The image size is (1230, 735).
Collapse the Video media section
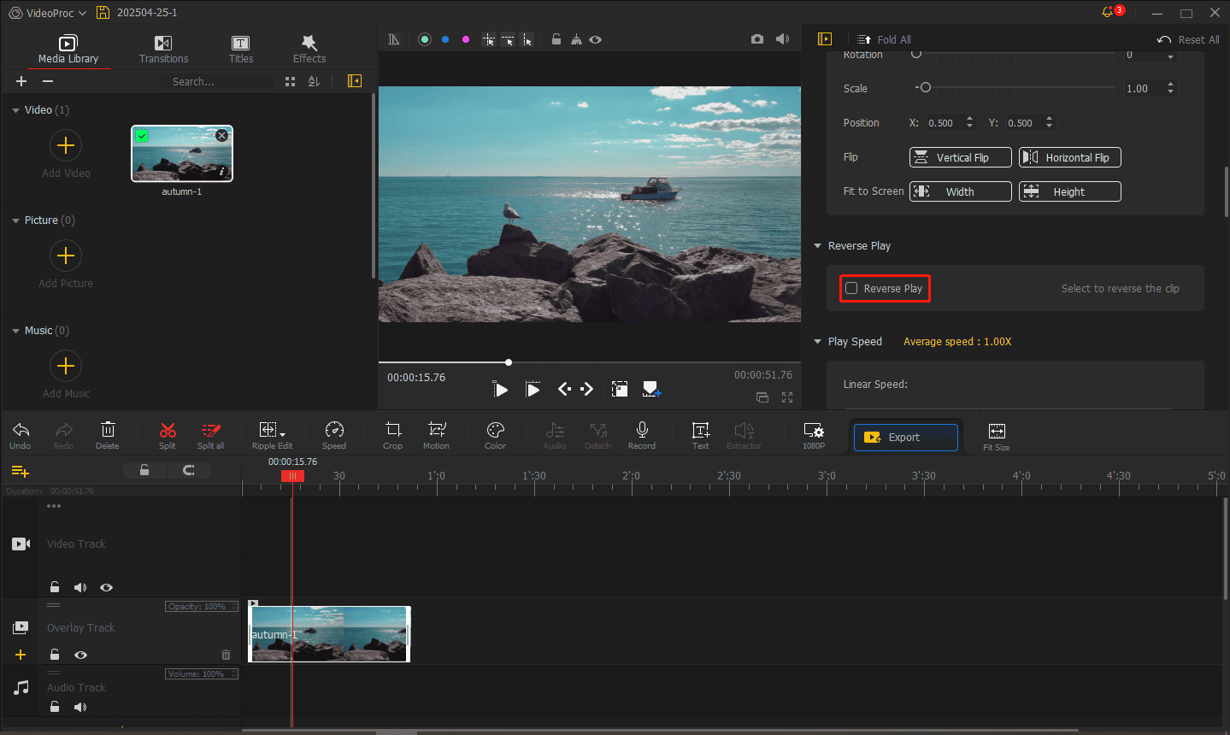(x=15, y=110)
